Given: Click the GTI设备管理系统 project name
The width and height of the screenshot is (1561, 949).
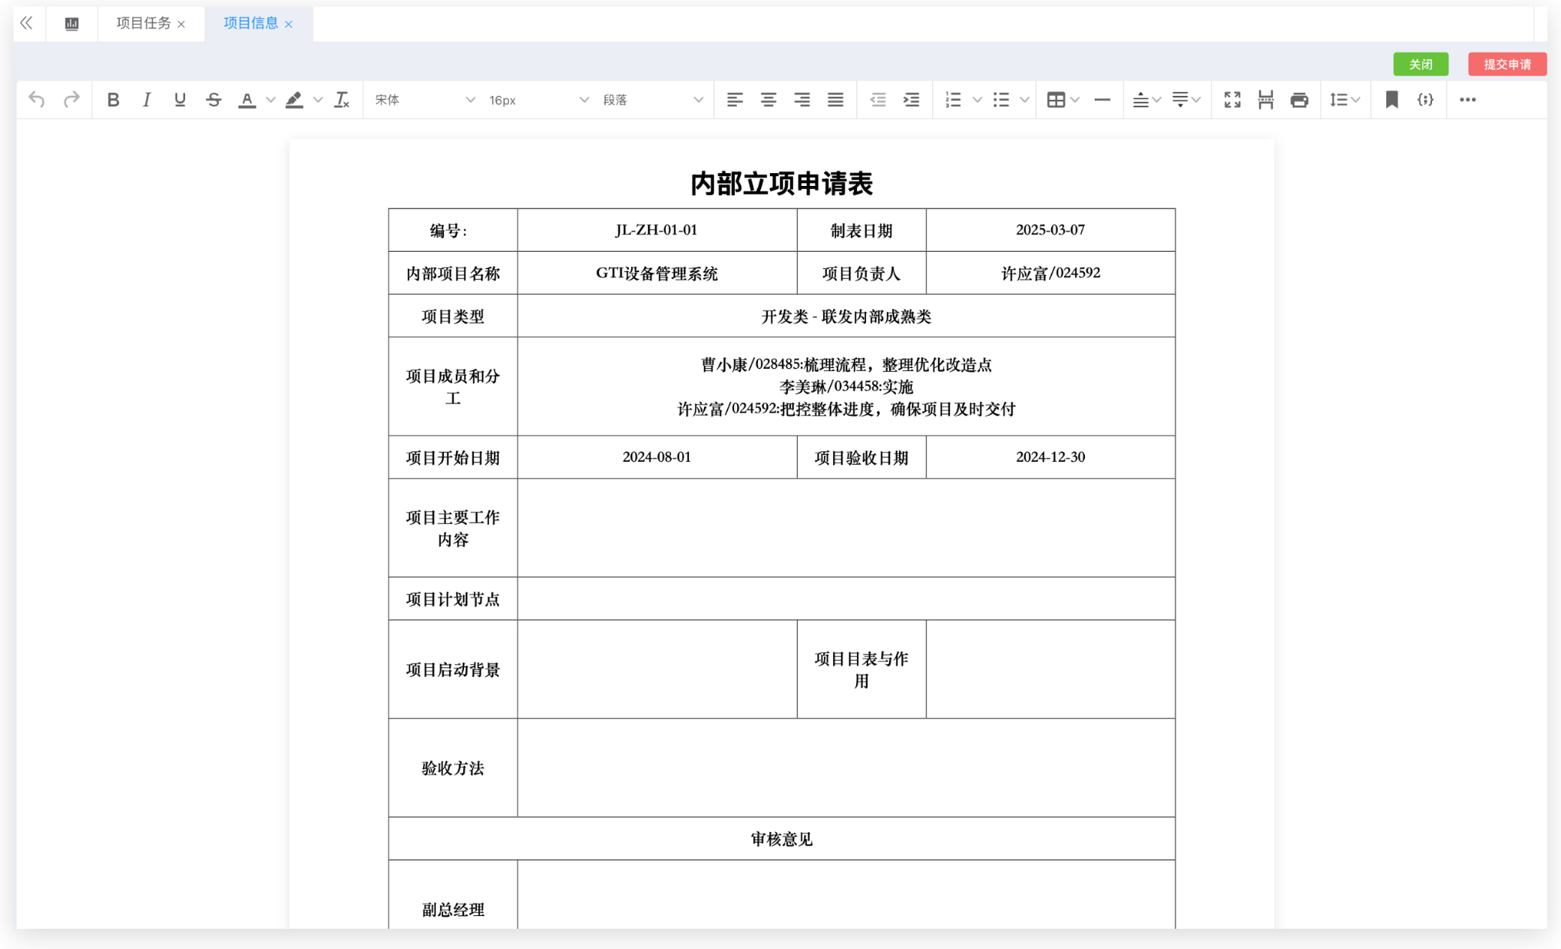Looking at the screenshot, I should [x=657, y=274].
